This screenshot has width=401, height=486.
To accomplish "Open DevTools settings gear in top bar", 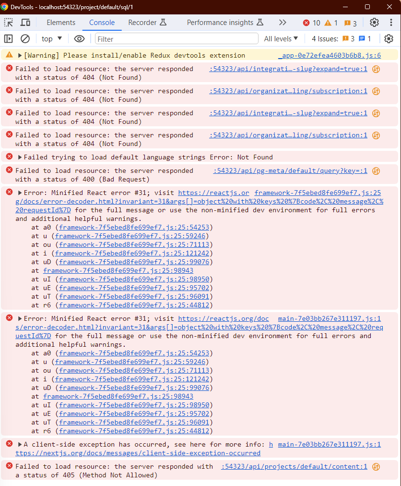I will 374,23.
